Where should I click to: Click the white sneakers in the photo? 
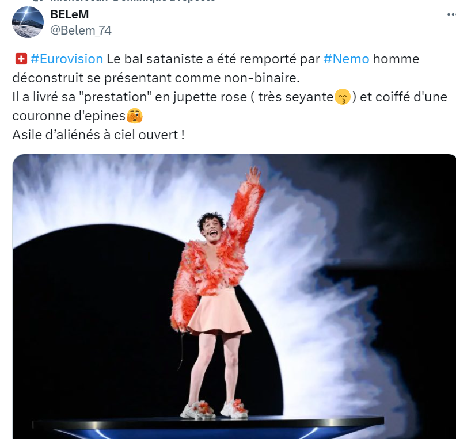point(215,410)
